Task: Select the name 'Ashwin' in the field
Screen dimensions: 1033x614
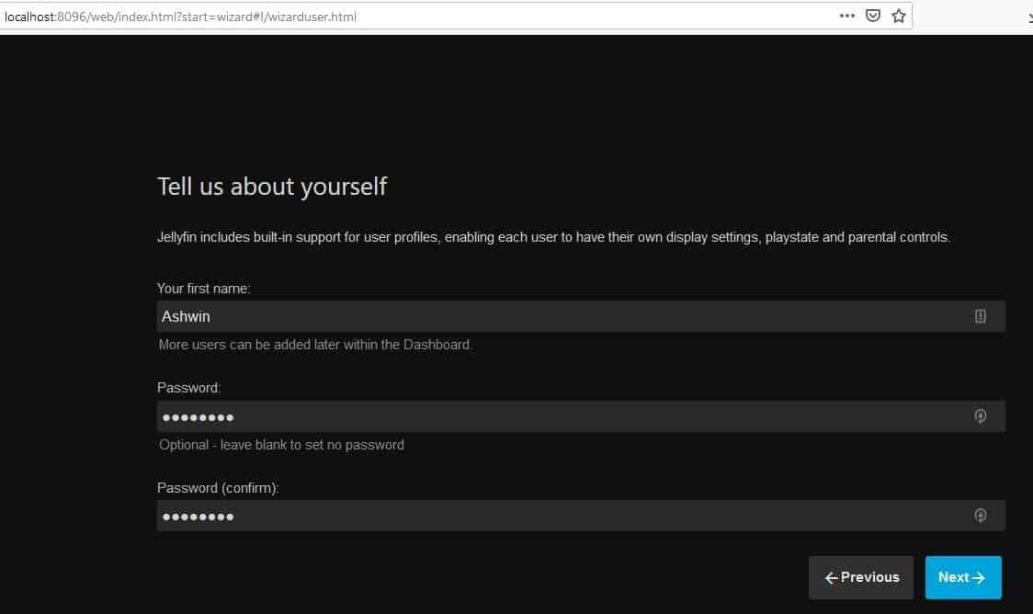Action: coord(186,315)
